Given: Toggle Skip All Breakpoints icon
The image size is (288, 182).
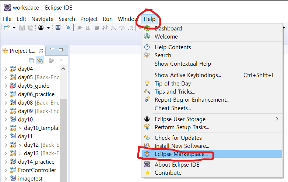Looking at the screenshot, I should point(69,28).
